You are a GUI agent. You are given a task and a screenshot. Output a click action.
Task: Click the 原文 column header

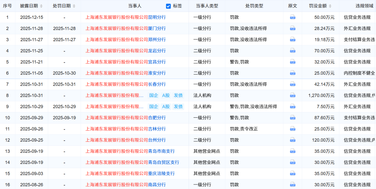click(x=292, y=6)
